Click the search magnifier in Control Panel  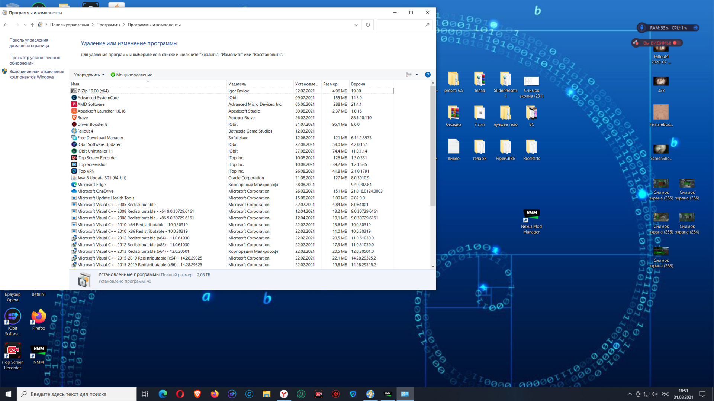pyautogui.click(x=427, y=25)
